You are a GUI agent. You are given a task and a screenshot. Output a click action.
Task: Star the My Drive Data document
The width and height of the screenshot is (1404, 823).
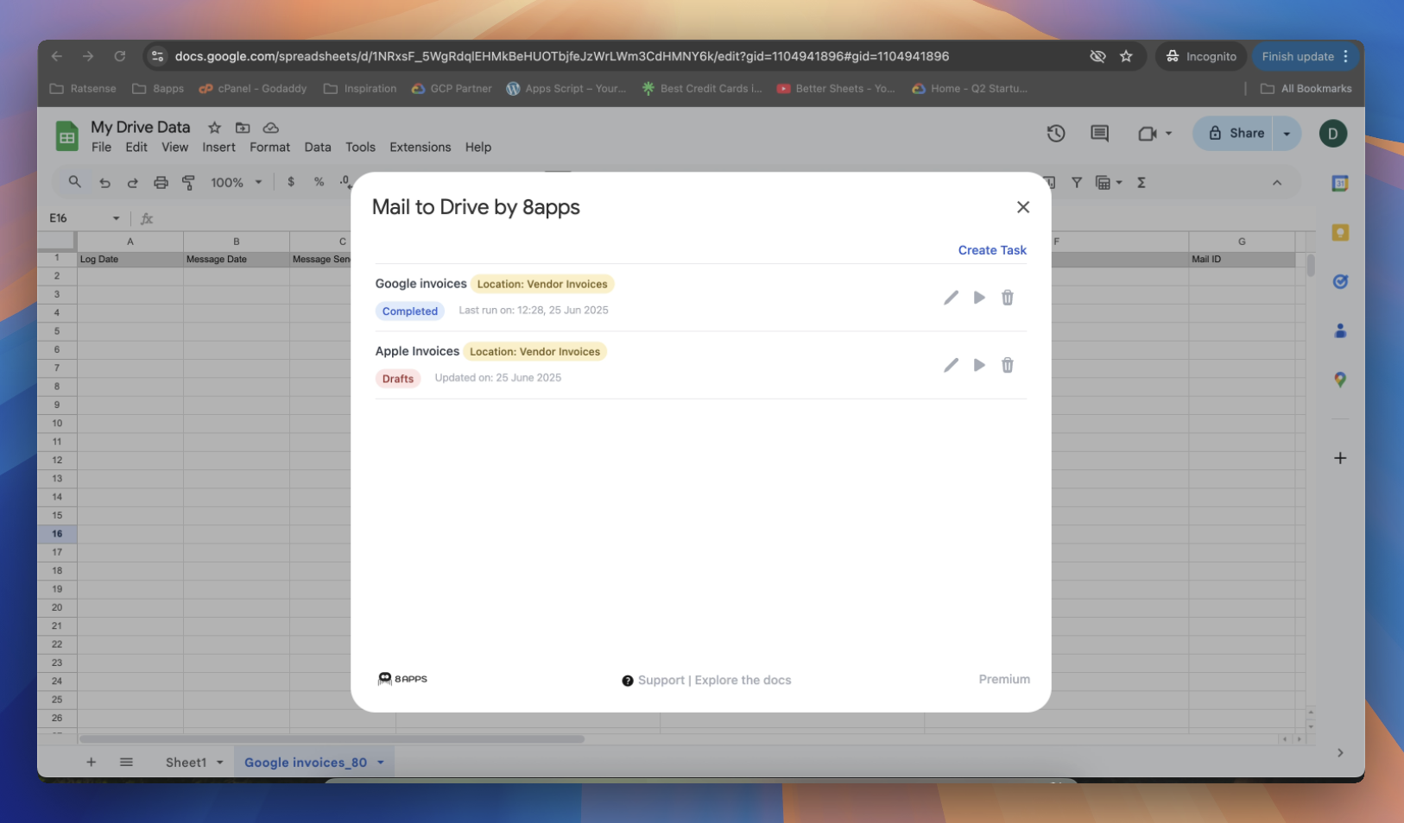click(x=214, y=128)
